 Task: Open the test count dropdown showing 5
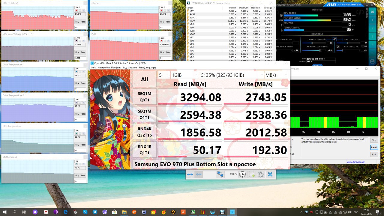(164, 75)
